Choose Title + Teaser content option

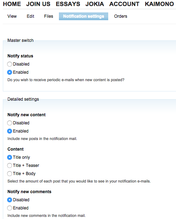(10, 165)
